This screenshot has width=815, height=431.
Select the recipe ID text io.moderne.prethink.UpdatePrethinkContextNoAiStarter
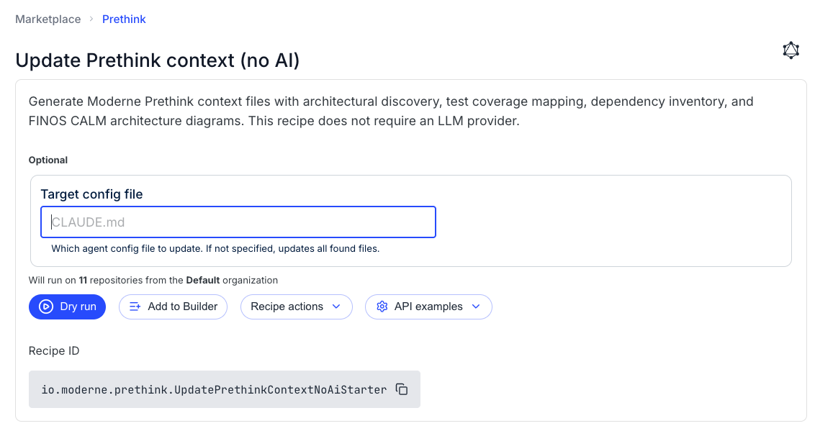214,389
